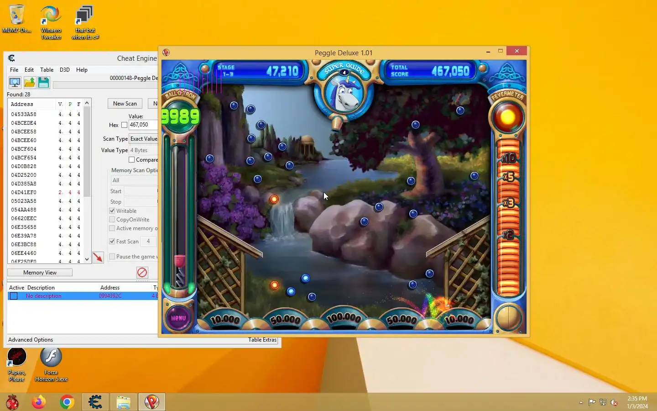Click the Fast Scan alignment field
Viewport: 657px width, 411px height.
coord(148,242)
